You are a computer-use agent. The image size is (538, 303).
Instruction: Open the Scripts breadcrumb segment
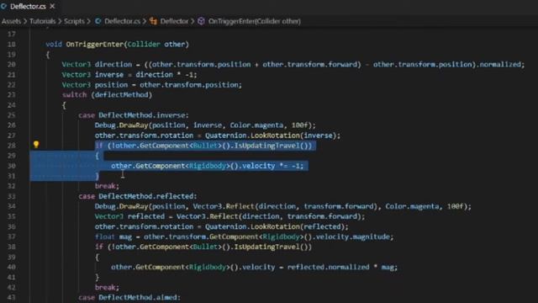74,21
